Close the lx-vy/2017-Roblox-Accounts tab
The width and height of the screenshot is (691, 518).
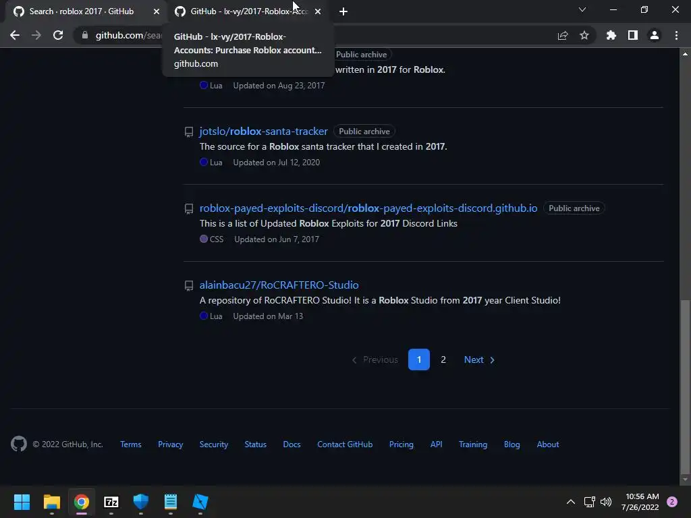(318, 11)
